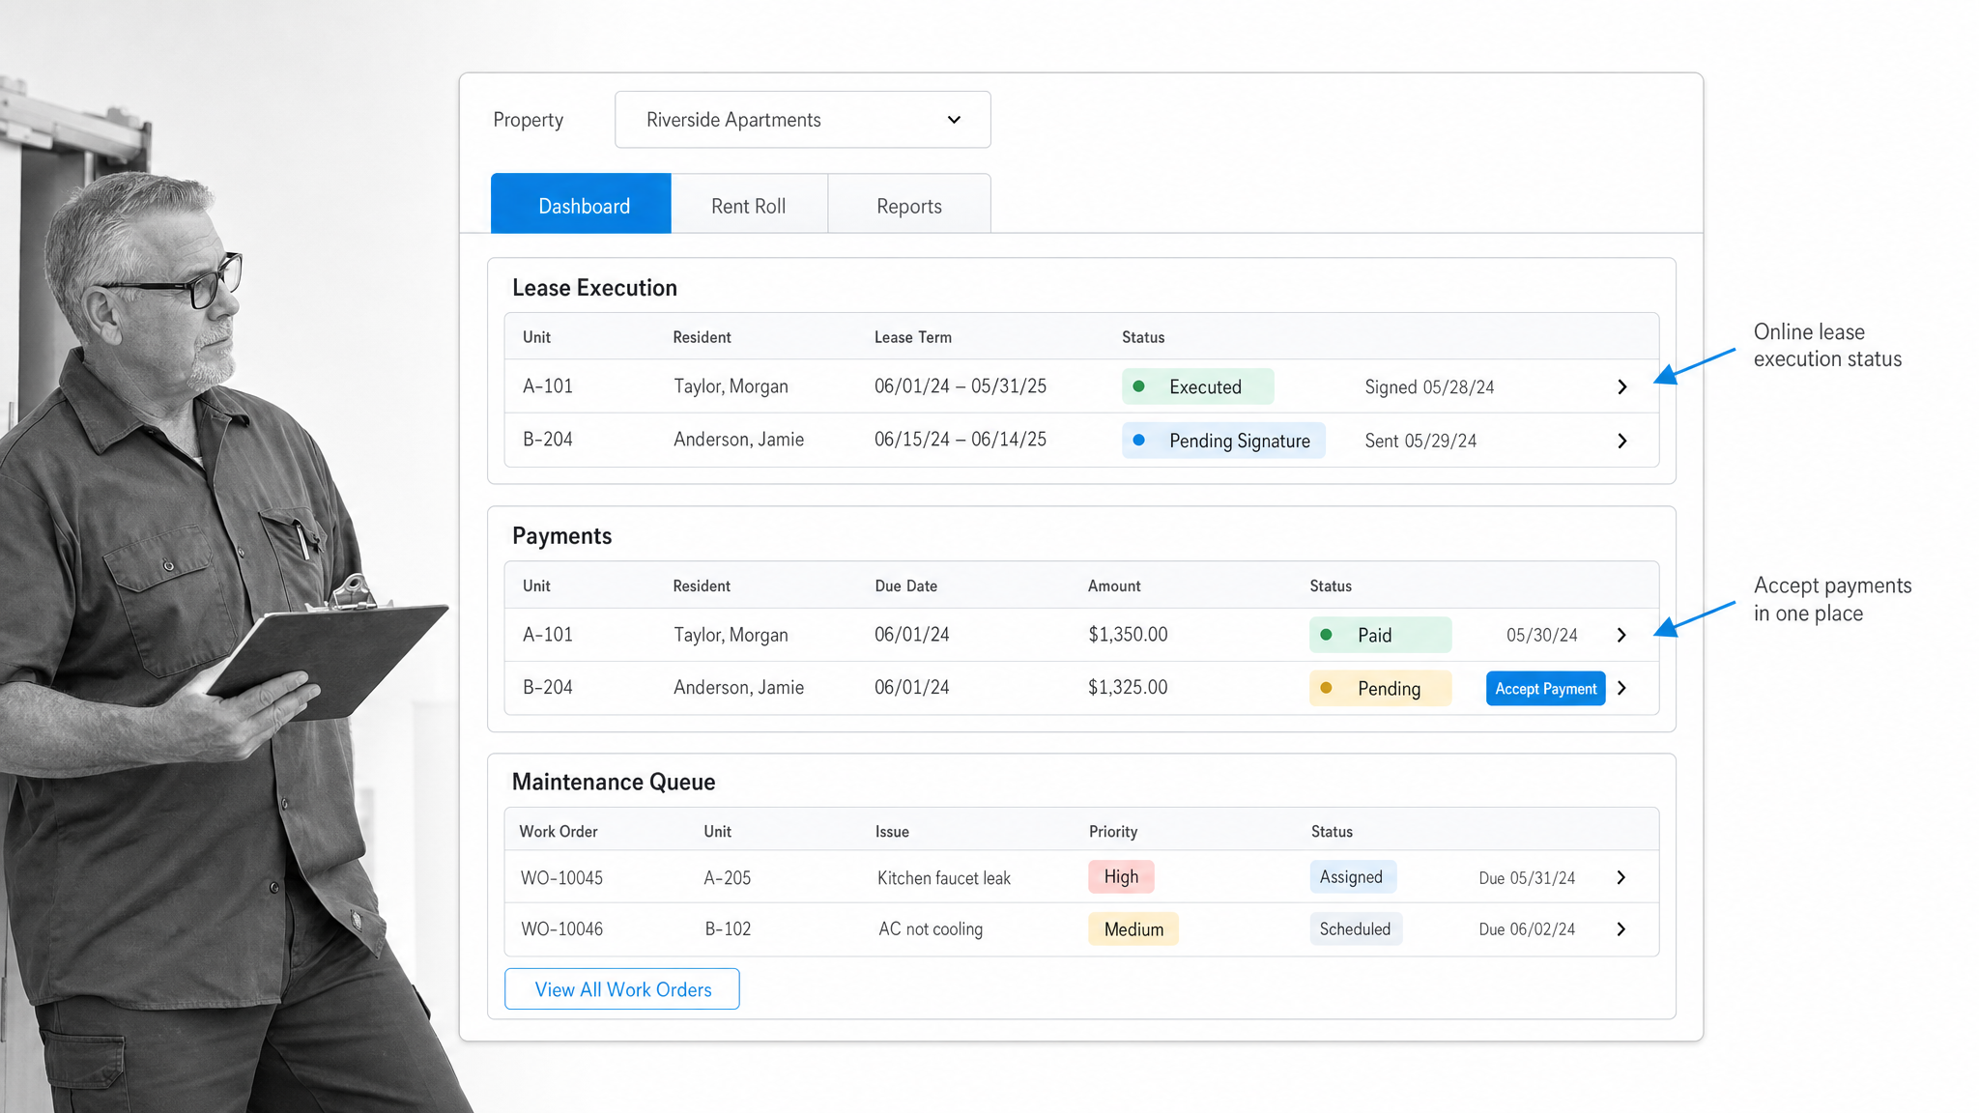Expand work order WO-10046 chevron
This screenshot has height=1113, width=1979.
click(1621, 929)
